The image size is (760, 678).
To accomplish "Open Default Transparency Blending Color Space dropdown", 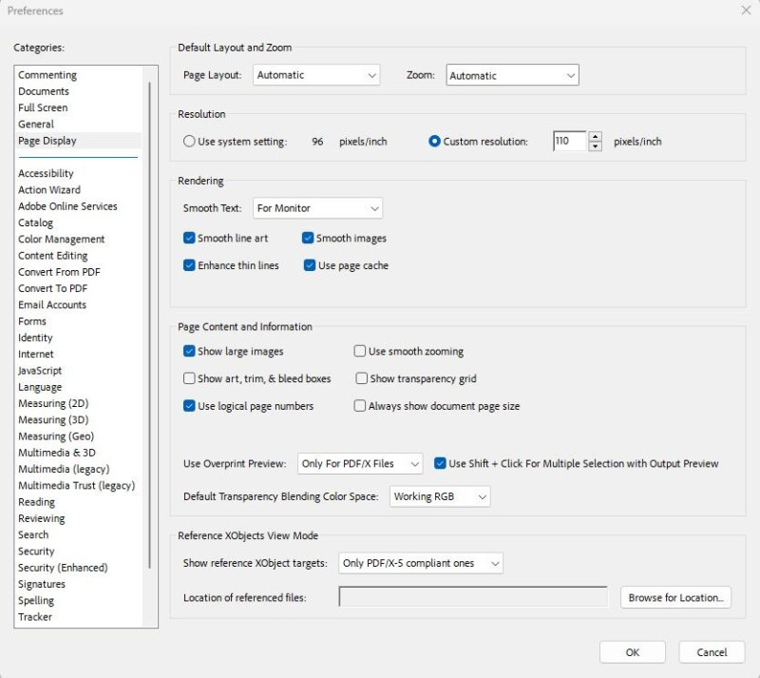I will [x=440, y=496].
